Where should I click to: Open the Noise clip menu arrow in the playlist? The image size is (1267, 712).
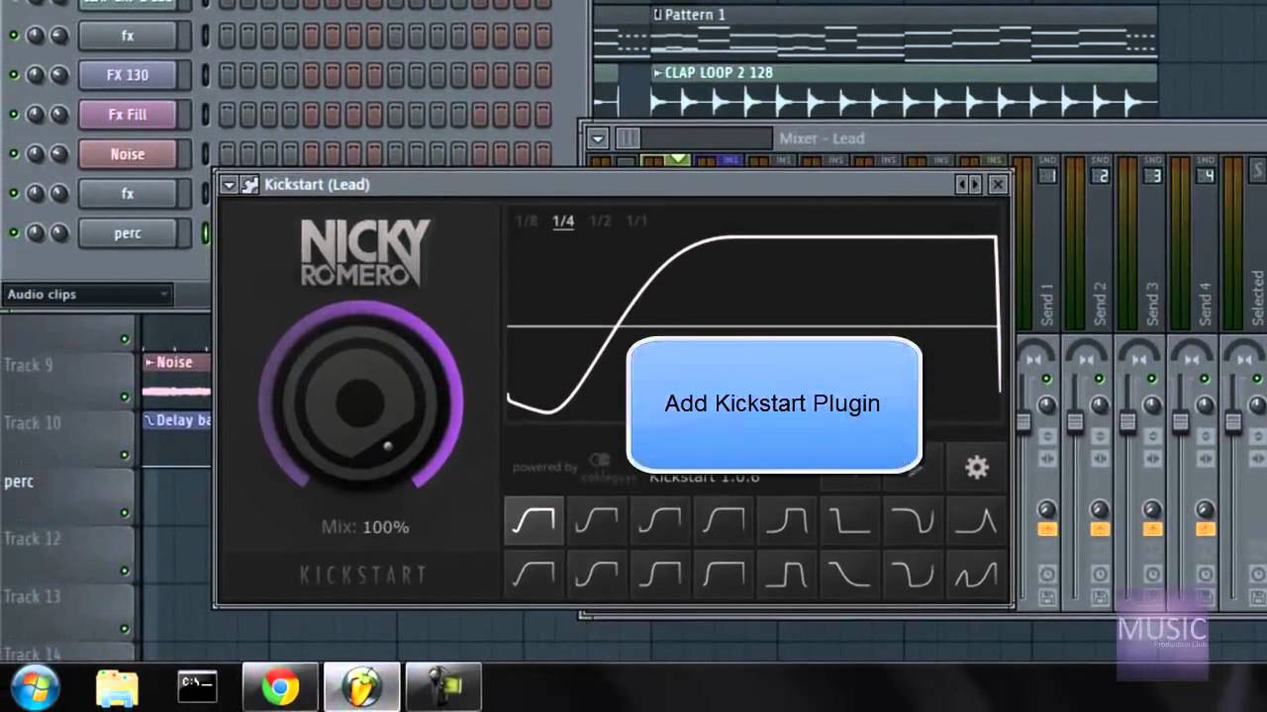149,363
